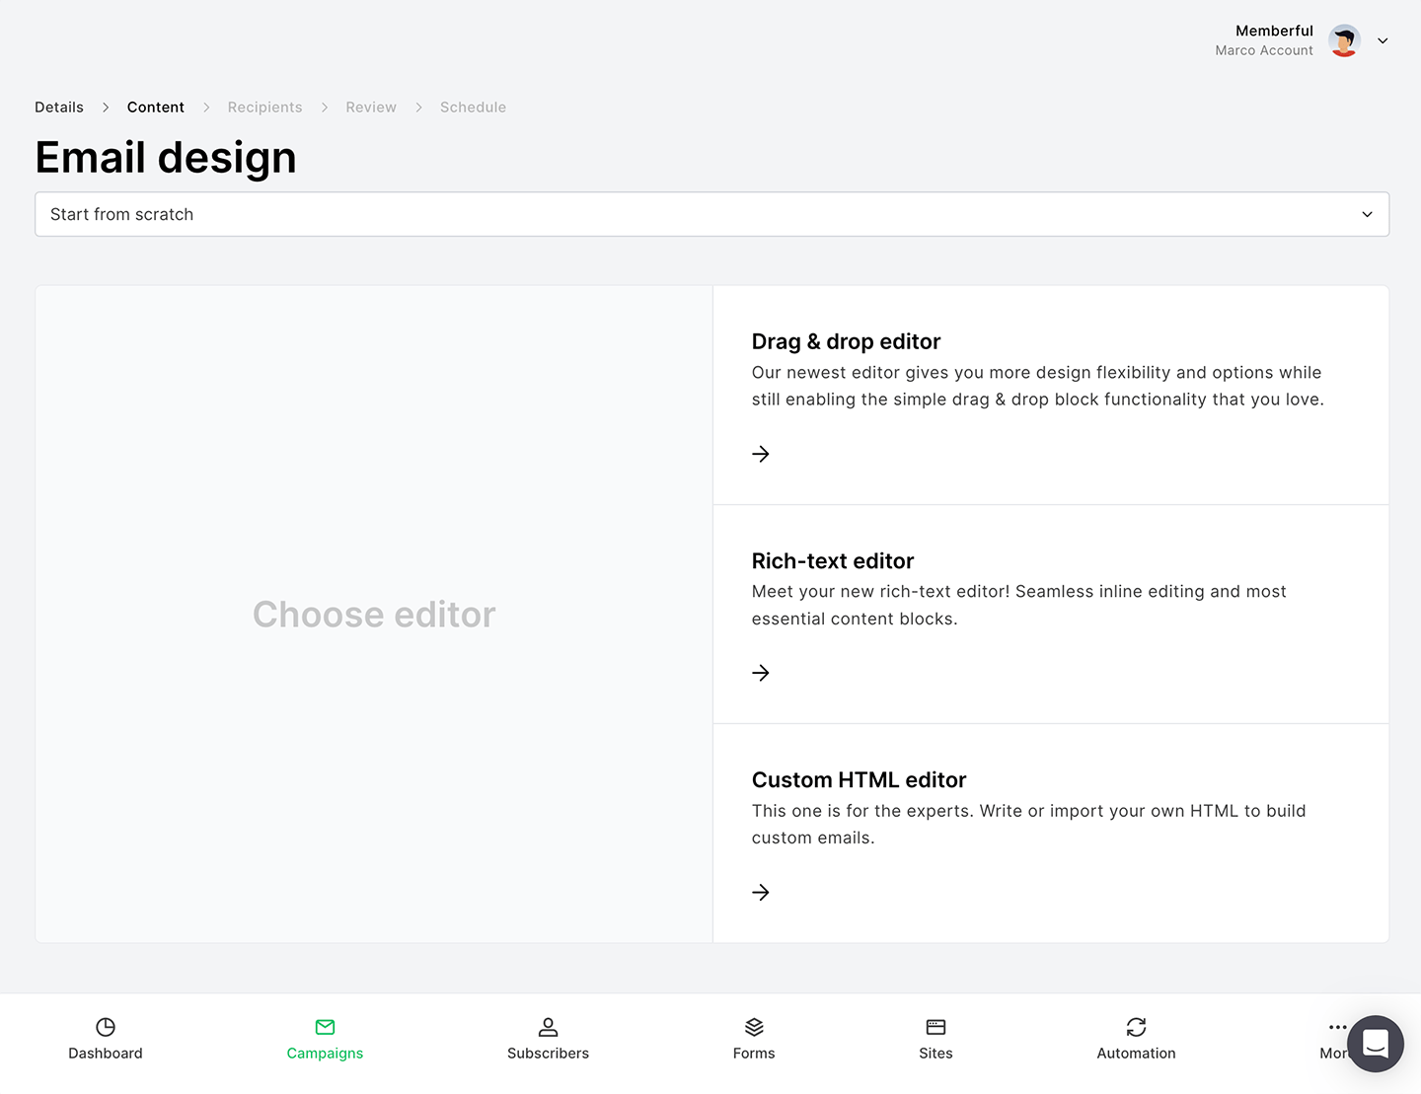The image size is (1421, 1094).
Task: Click the Subscribers label in bottom navigation
Action: (x=548, y=1054)
